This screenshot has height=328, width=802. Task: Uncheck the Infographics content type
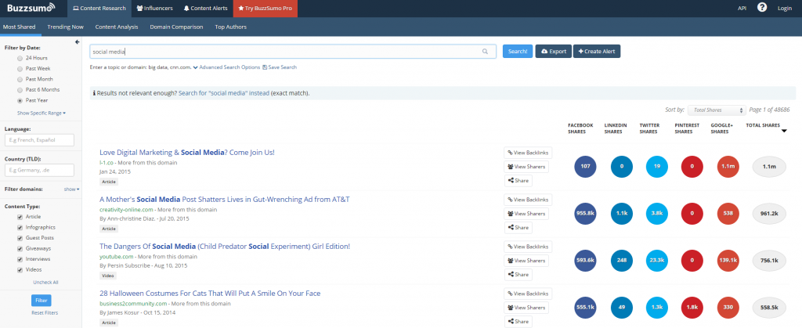pyautogui.click(x=20, y=227)
